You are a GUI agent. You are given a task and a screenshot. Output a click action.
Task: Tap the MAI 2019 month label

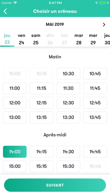pos(55,24)
